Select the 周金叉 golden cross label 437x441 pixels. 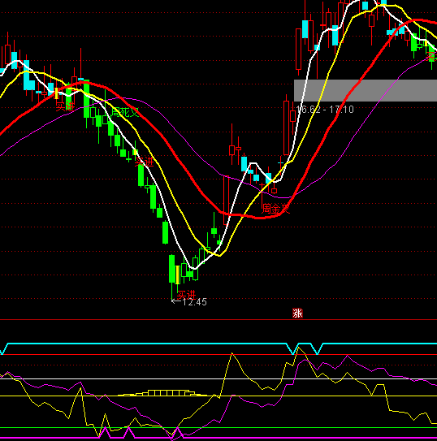coord(275,209)
